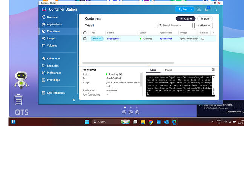
Task: Open the Actions dropdown
Action: pyautogui.click(x=204, y=26)
